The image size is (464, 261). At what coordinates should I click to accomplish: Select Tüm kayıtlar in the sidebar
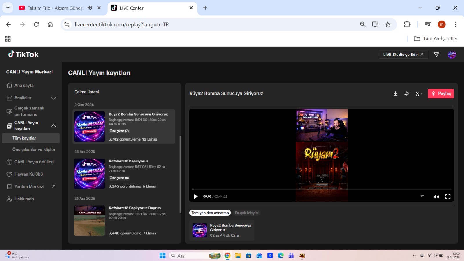coord(31,138)
